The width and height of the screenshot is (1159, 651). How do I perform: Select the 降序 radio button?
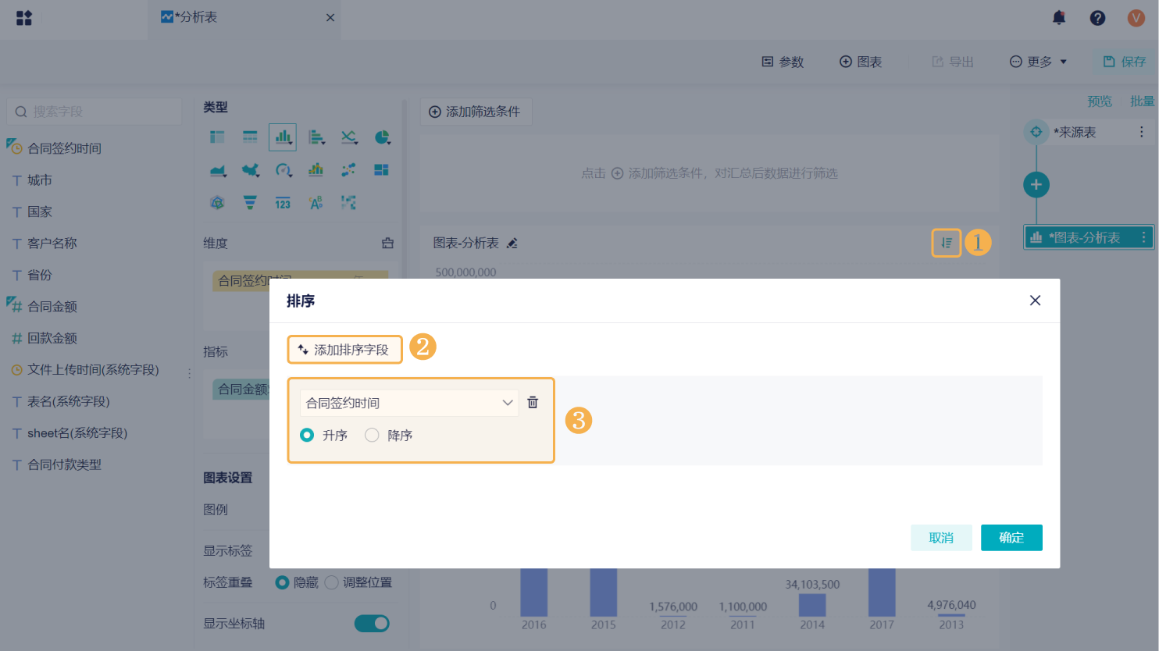pos(372,435)
